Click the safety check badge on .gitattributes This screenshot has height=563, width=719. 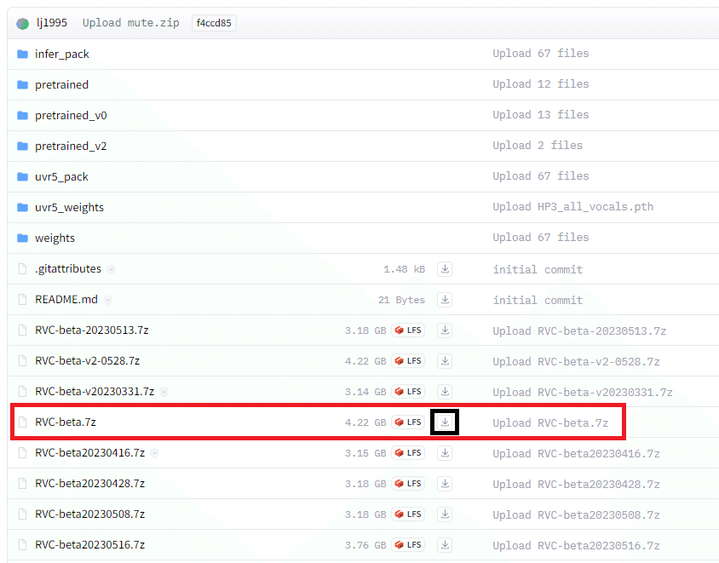111,268
